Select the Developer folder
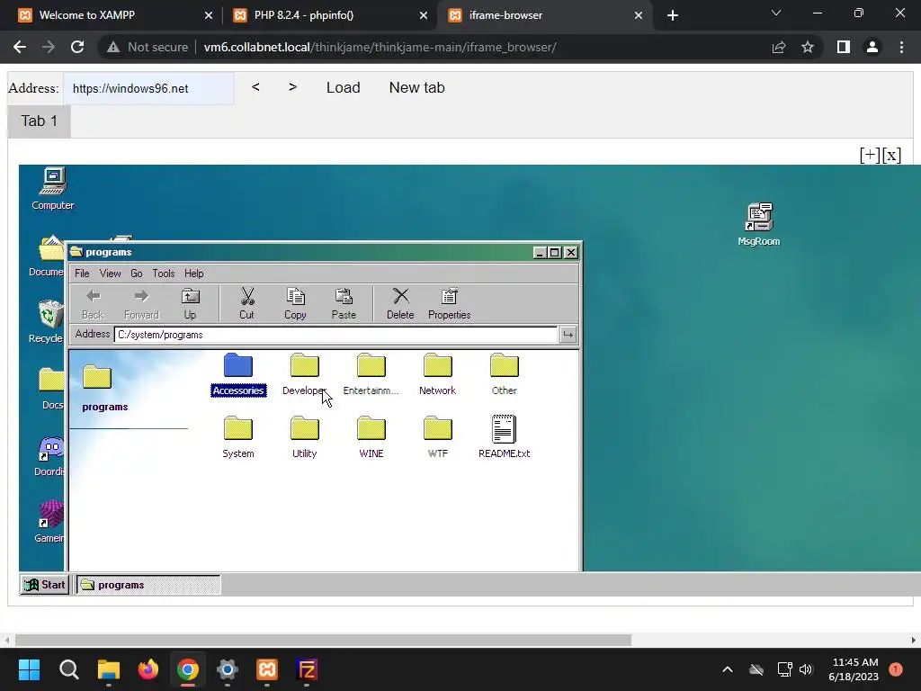Viewport: 921px width, 691px height. (304, 375)
